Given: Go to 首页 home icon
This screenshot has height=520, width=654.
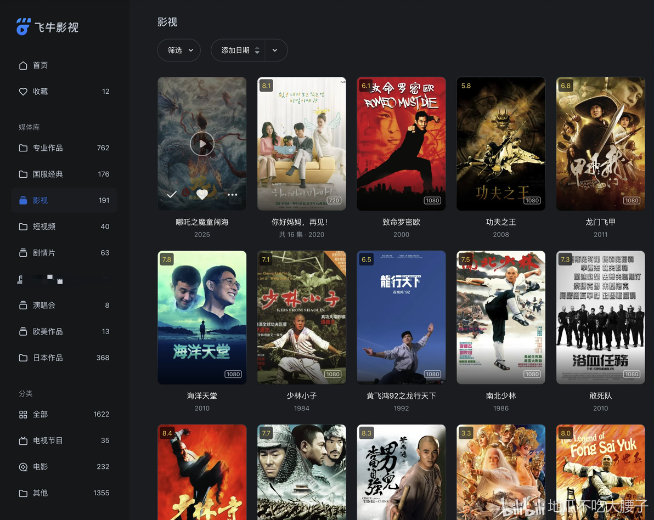Looking at the screenshot, I should coord(23,65).
